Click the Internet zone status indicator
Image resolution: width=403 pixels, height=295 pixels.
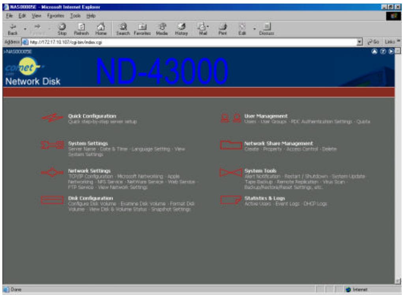357,289
